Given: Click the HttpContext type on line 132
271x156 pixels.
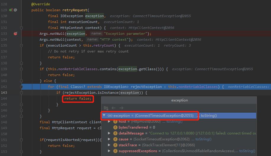Looking at the screenshot, I should [72, 28].
